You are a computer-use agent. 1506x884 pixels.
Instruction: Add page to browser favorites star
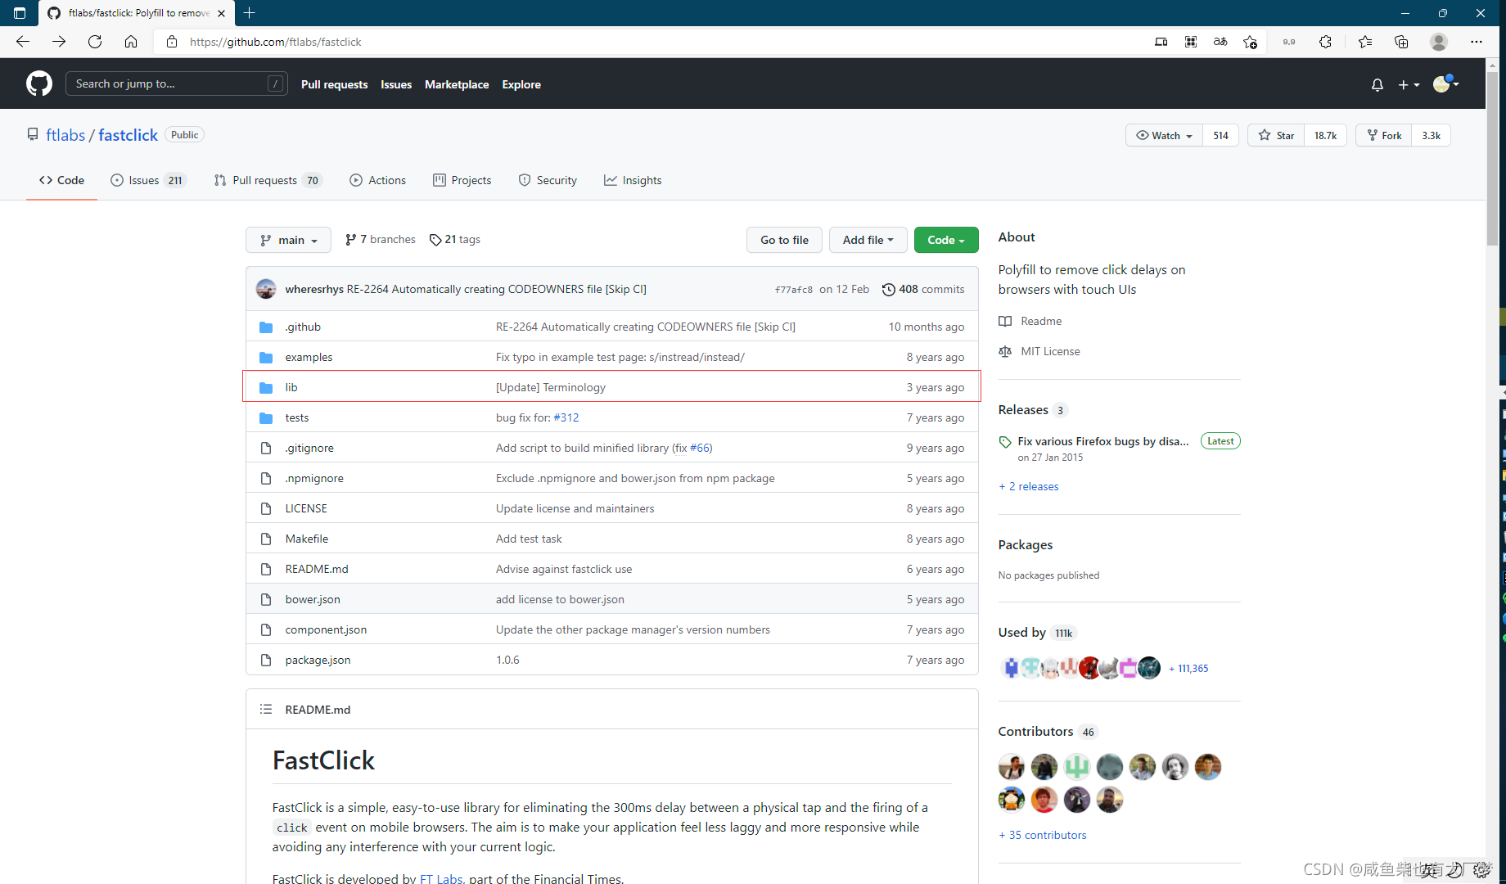[x=1250, y=42]
